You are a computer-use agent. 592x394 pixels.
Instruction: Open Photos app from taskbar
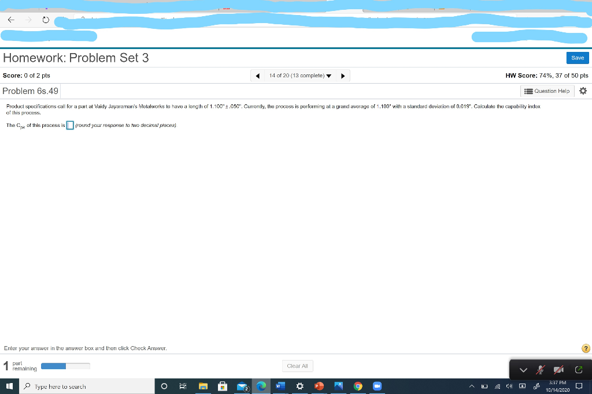point(338,386)
